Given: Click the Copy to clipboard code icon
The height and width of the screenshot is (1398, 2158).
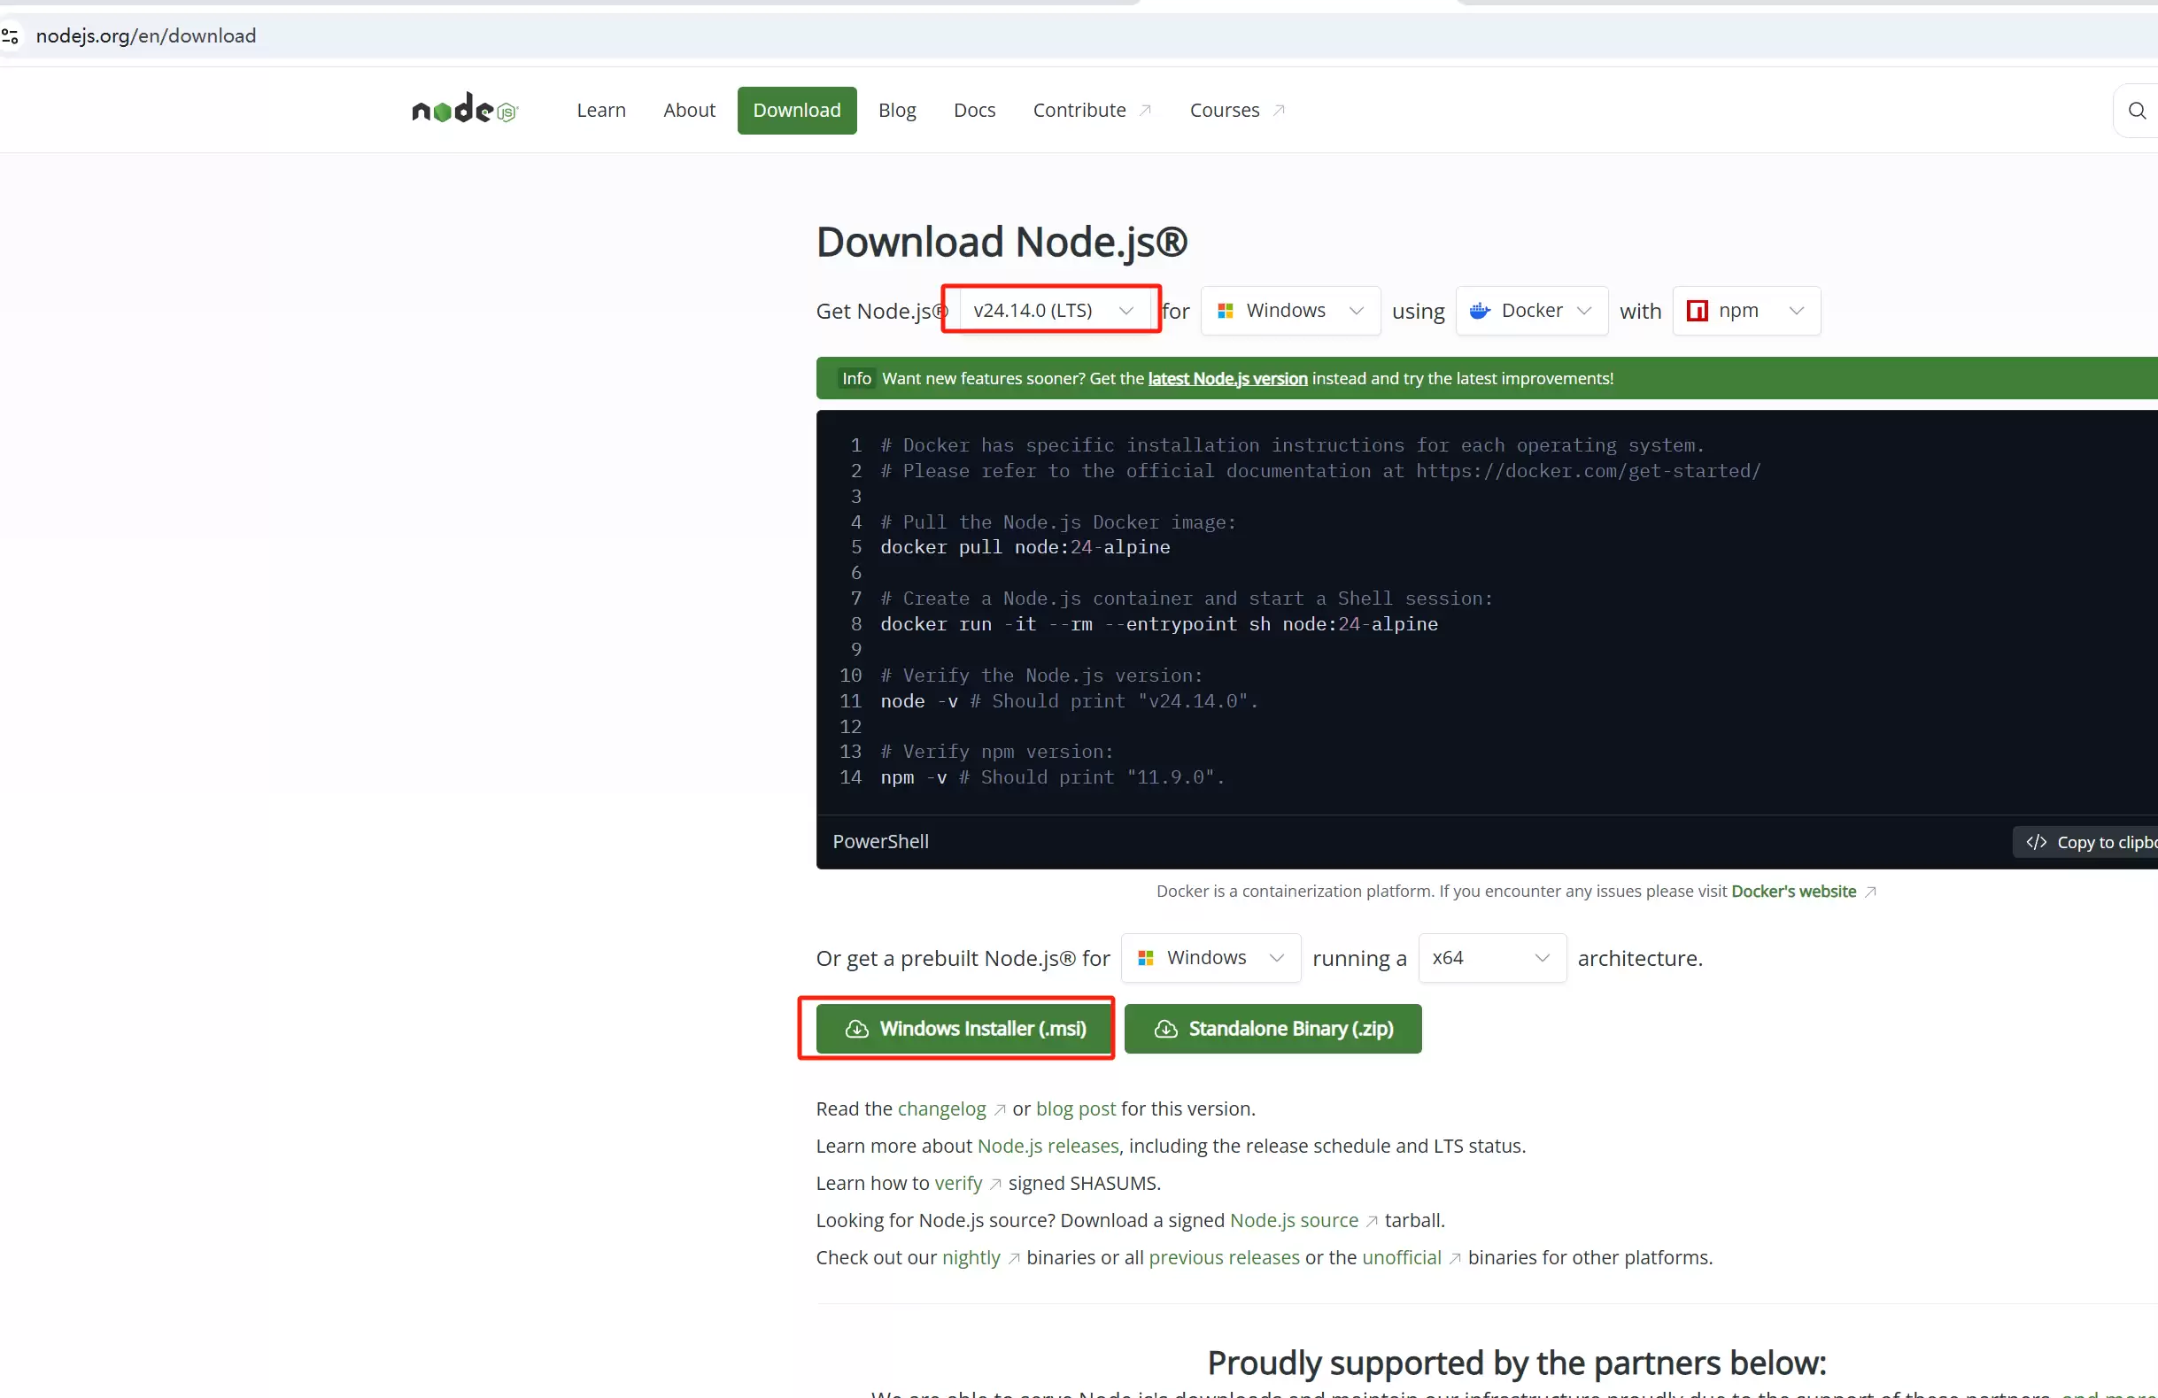Looking at the screenshot, I should click(2036, 842).
